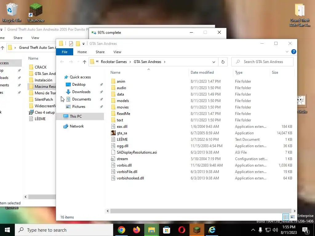Open the File tab in GTA San Andreas window
Image resolution: width=315 pixels, height=236 pixels.
(x=65, y=52)
